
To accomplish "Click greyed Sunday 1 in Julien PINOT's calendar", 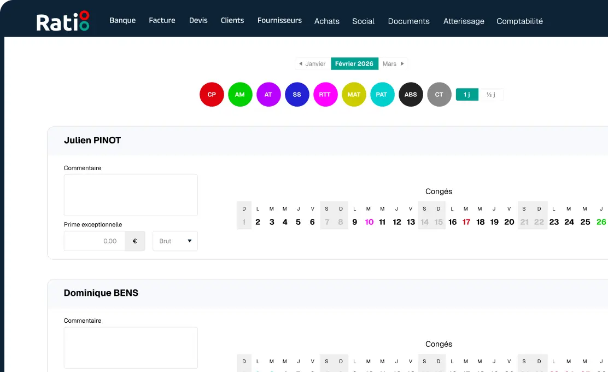I will [244, 222].
